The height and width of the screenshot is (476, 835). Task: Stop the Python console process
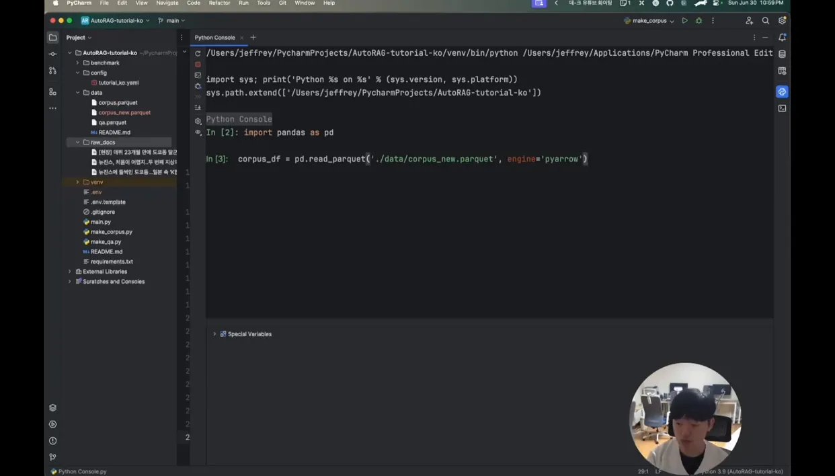click(x=198, y=65)
